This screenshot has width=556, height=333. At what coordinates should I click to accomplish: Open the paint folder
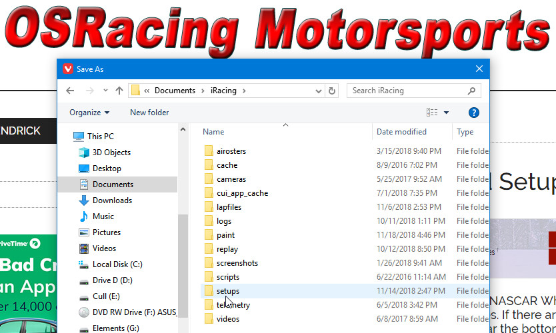225,235
